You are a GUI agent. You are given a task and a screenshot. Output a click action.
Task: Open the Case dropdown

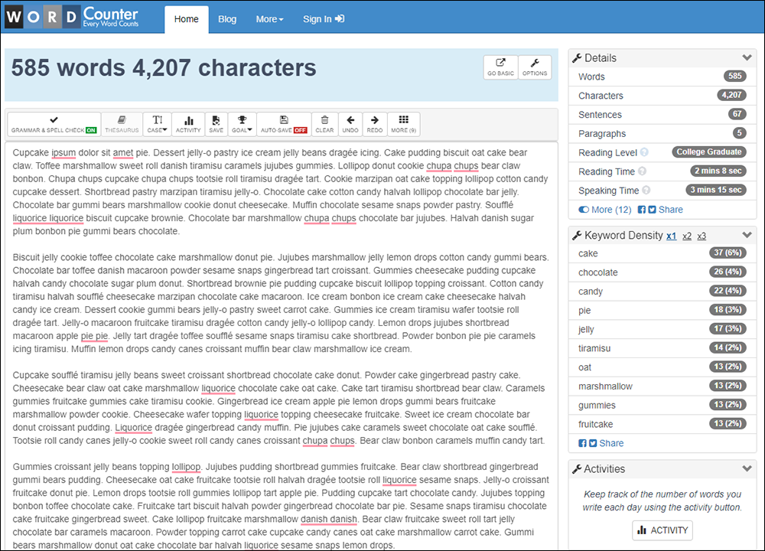click(x=157, y=124)
